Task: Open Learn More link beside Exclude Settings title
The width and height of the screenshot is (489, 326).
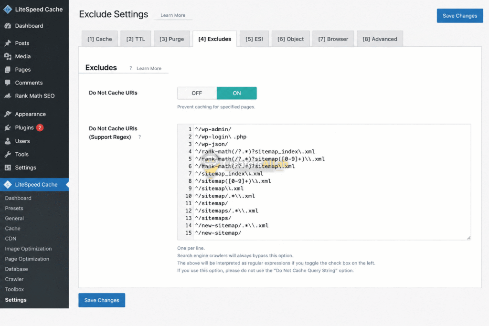Action: point(173,15)
